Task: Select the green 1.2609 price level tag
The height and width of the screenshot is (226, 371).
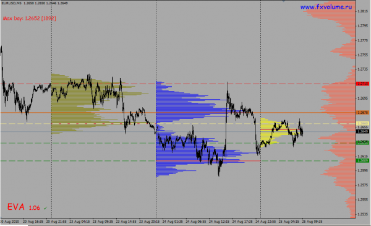Action: coord(362,160)
